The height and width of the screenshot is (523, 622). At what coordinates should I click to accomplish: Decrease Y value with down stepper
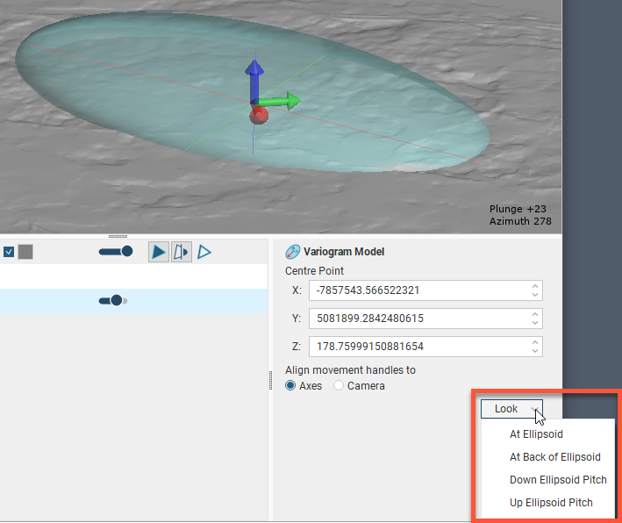point(535,323)
